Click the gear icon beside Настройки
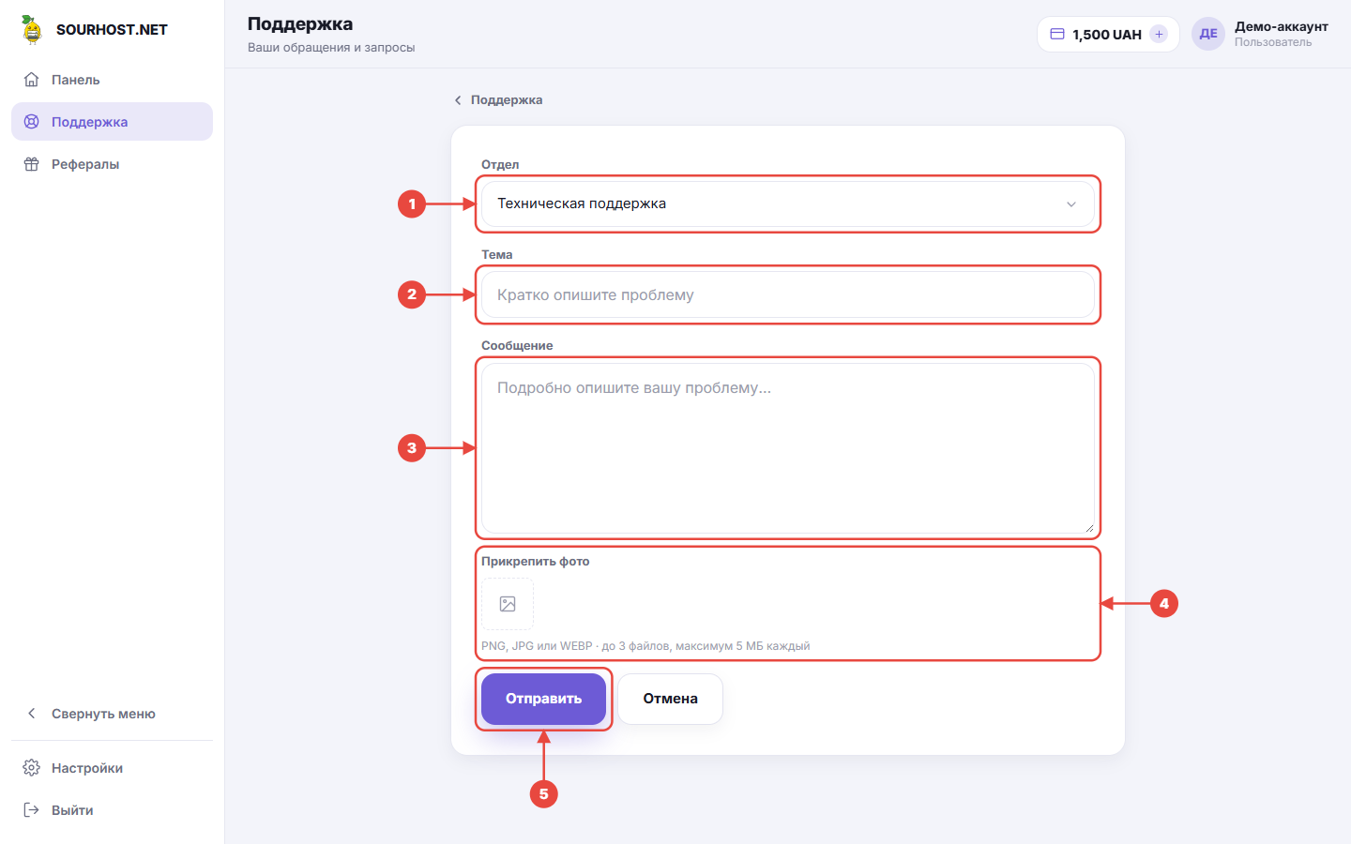The image size is (1351, 844). (x=31, y=768)
